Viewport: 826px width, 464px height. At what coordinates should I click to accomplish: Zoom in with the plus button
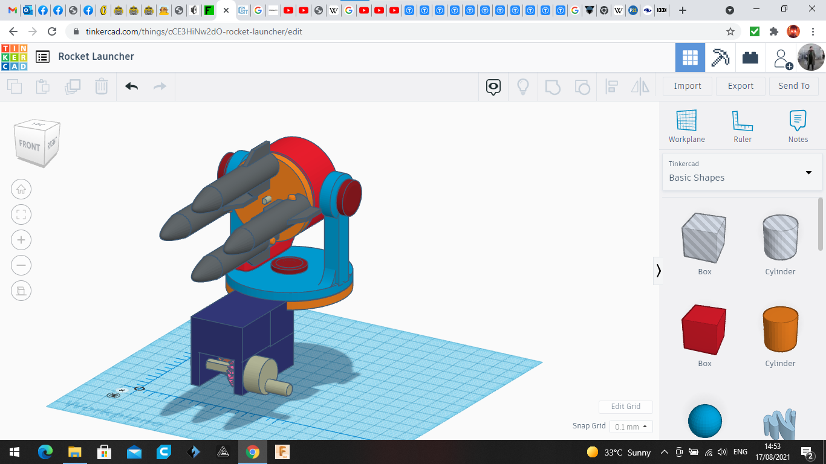pos(21,240)
